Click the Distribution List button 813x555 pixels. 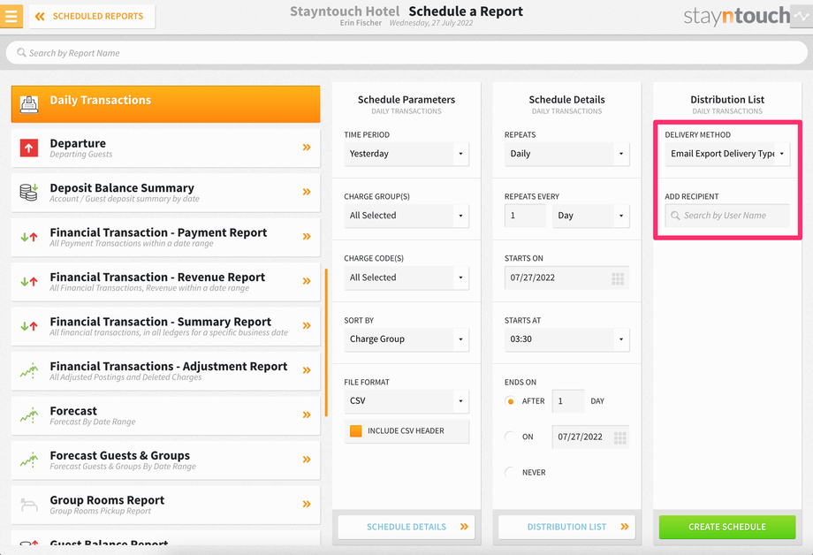[566, 527]
